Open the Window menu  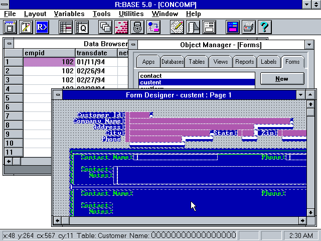(x=165, y=14)
